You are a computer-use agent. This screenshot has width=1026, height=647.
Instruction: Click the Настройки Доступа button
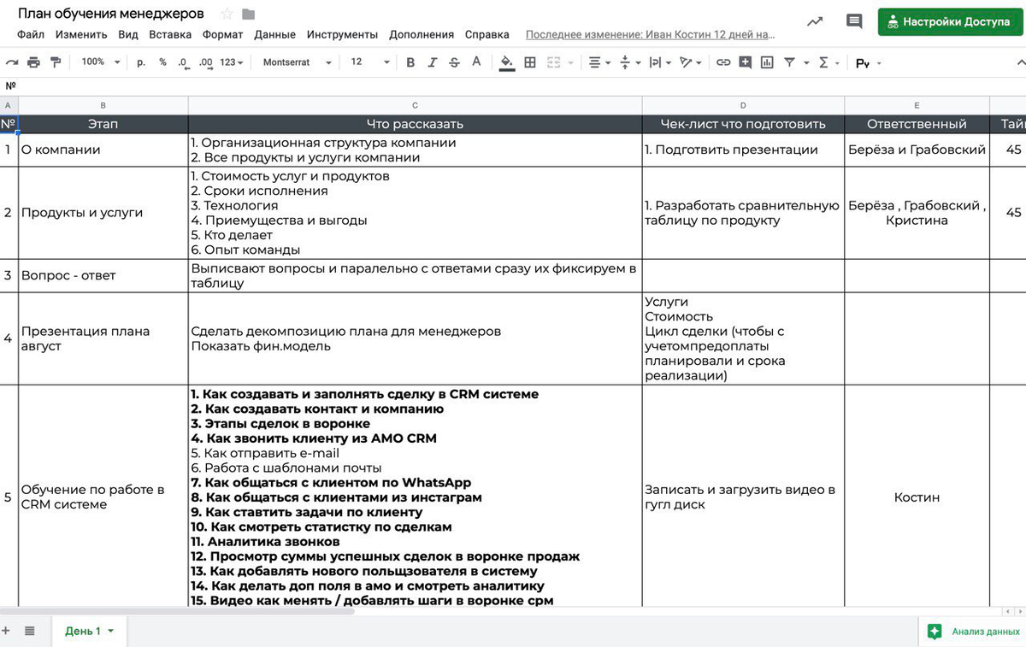click(950, 22)
